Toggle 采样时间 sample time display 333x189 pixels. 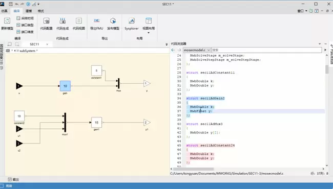tap(25, 18)
